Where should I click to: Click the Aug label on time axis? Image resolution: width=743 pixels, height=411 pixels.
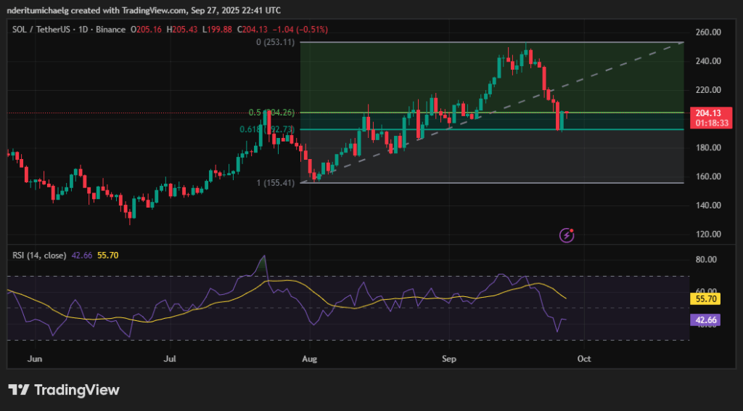310,359
